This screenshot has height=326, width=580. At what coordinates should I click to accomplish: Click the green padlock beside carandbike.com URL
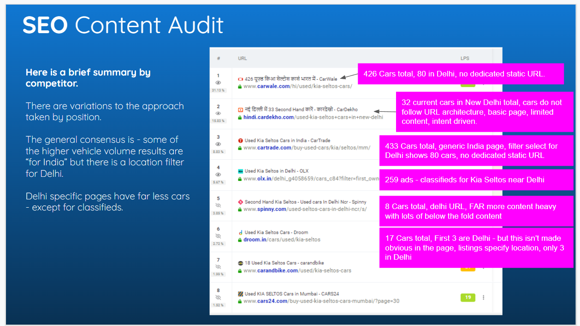[240, 271]
